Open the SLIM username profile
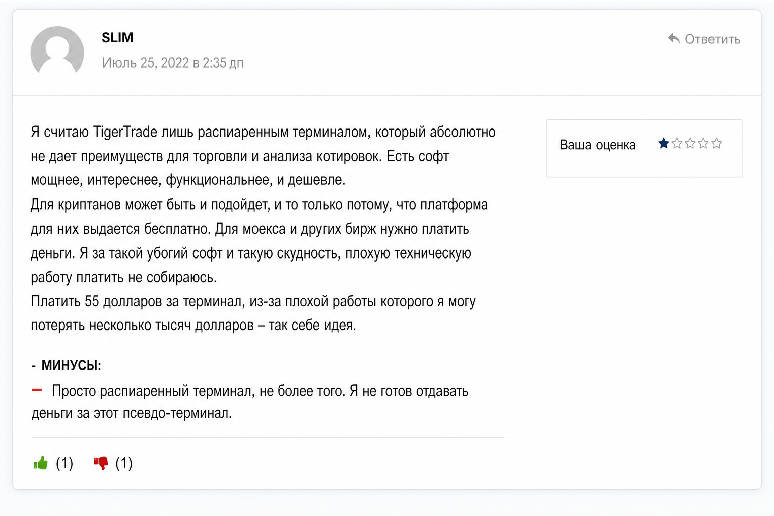 [117, 38]
